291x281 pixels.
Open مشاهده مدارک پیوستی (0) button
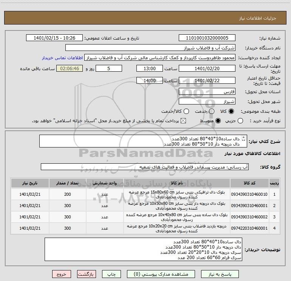point(161,274)
